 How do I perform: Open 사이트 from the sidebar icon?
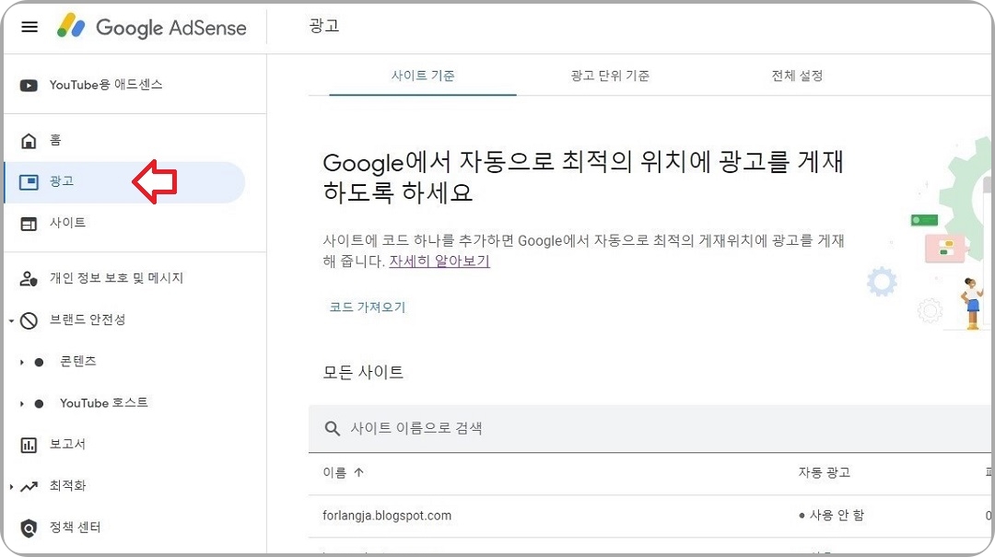(x=29, y=222)
